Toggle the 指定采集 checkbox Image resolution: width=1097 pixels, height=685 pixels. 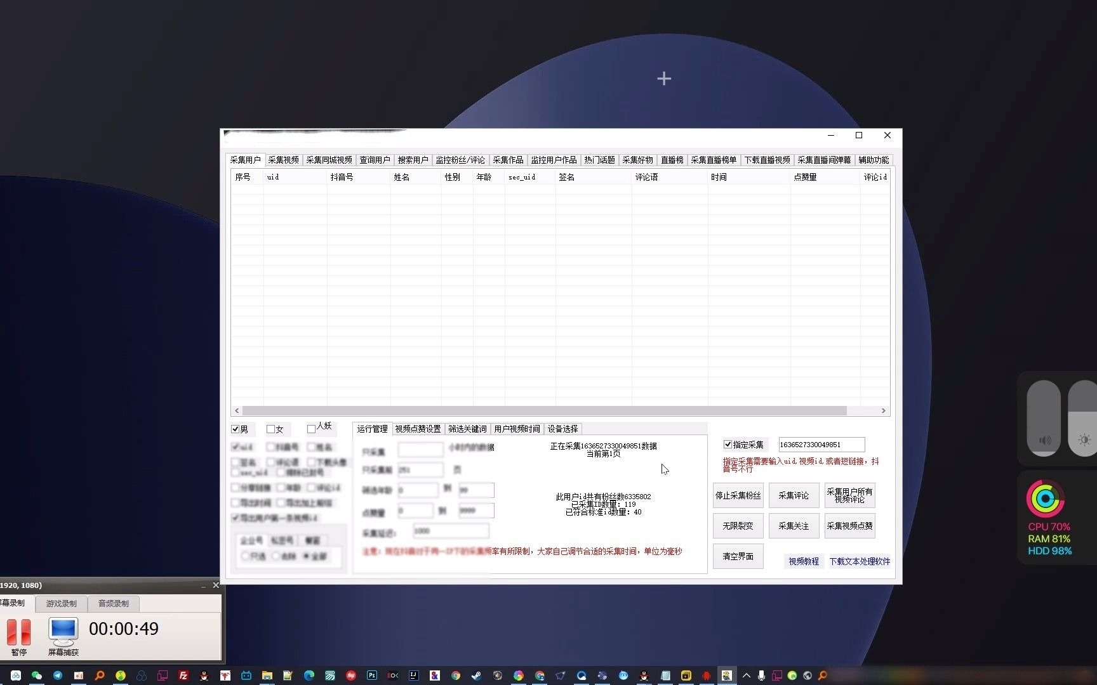[728, 445]
